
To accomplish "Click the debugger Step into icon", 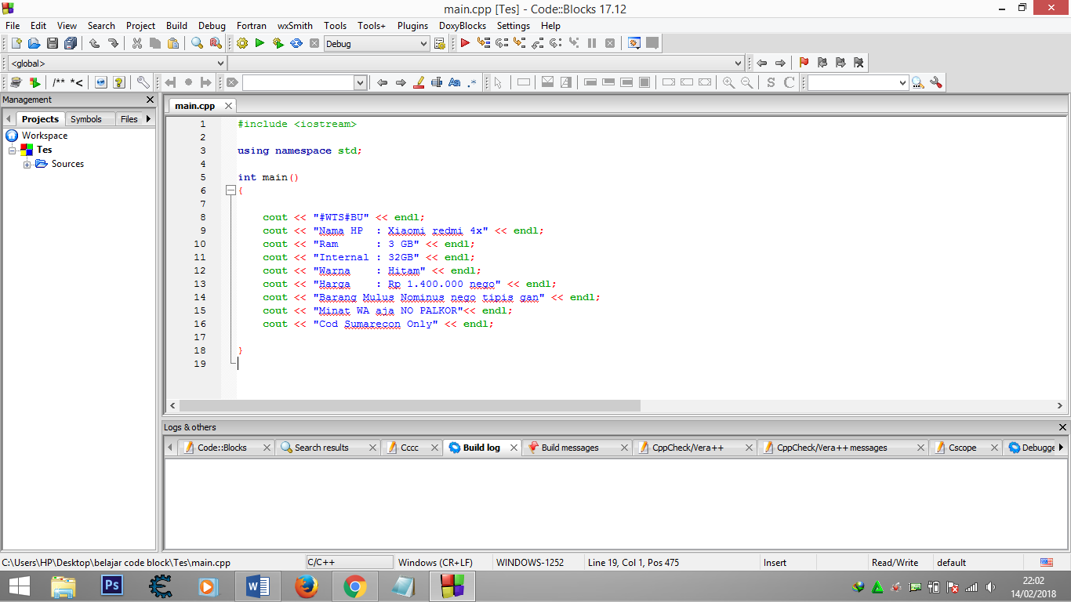I will pyautogui.click(x=520, y=43).
